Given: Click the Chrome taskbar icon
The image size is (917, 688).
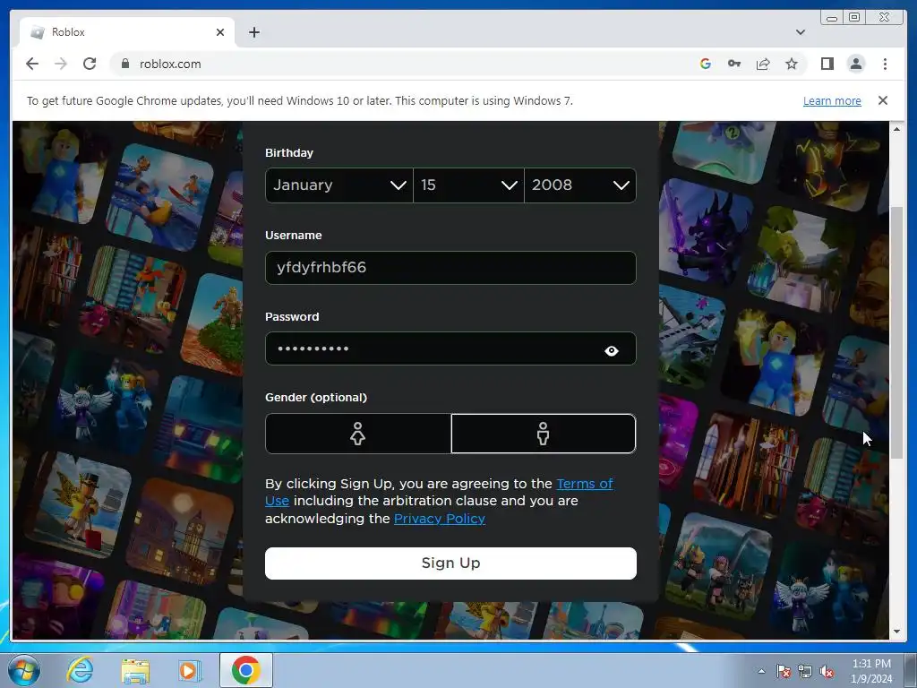Looking at the screenshot, I should (245, 670).
